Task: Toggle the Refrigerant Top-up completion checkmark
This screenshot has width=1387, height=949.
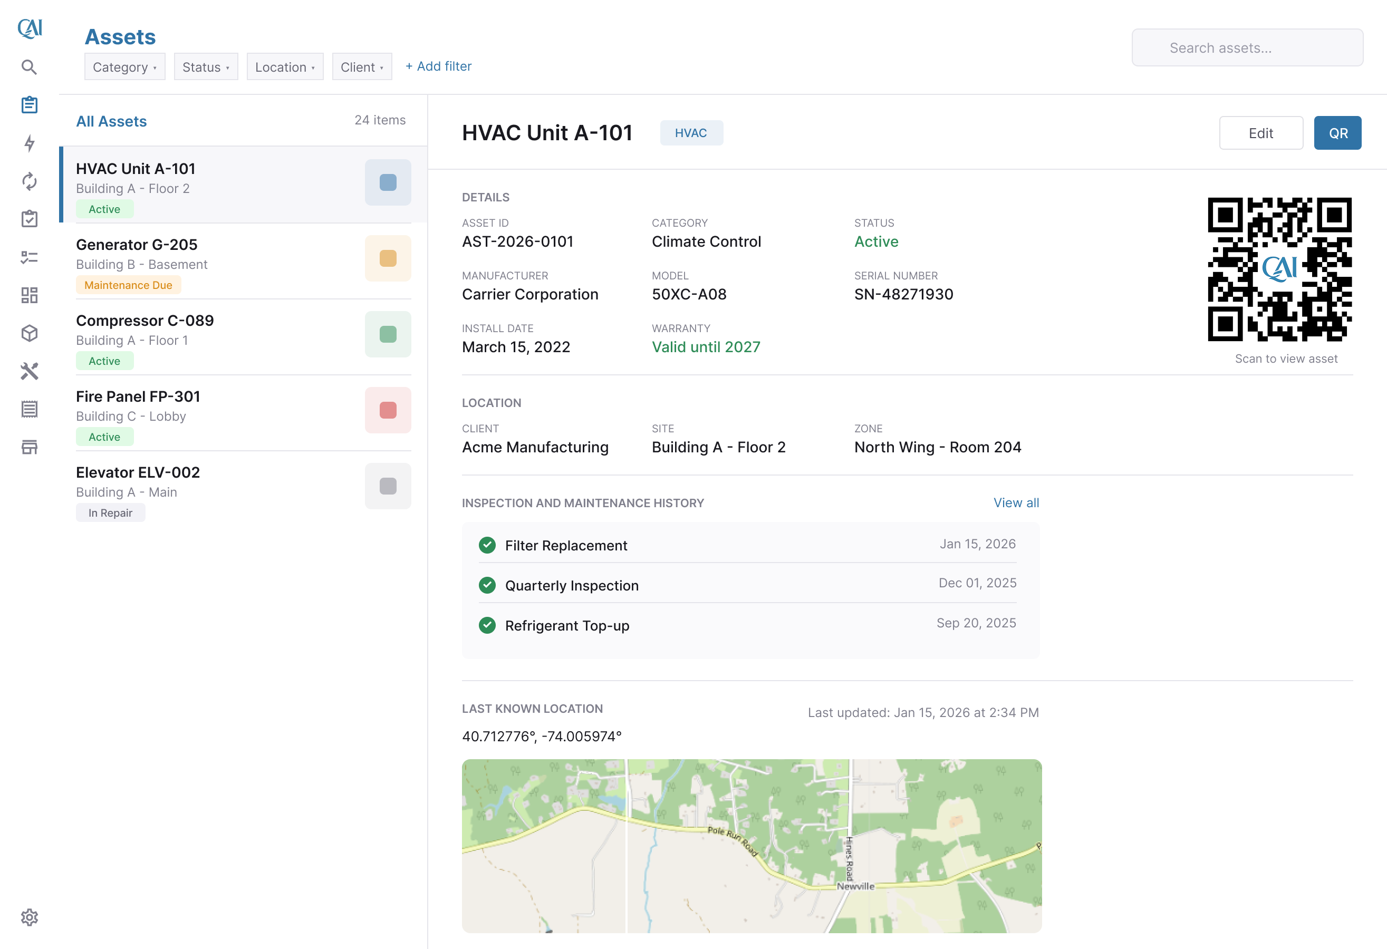Action: [x=487, y=625]
